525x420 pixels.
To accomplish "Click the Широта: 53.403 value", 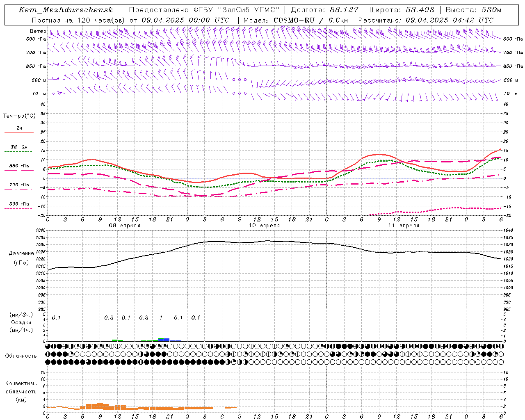I will pos(402,10).
